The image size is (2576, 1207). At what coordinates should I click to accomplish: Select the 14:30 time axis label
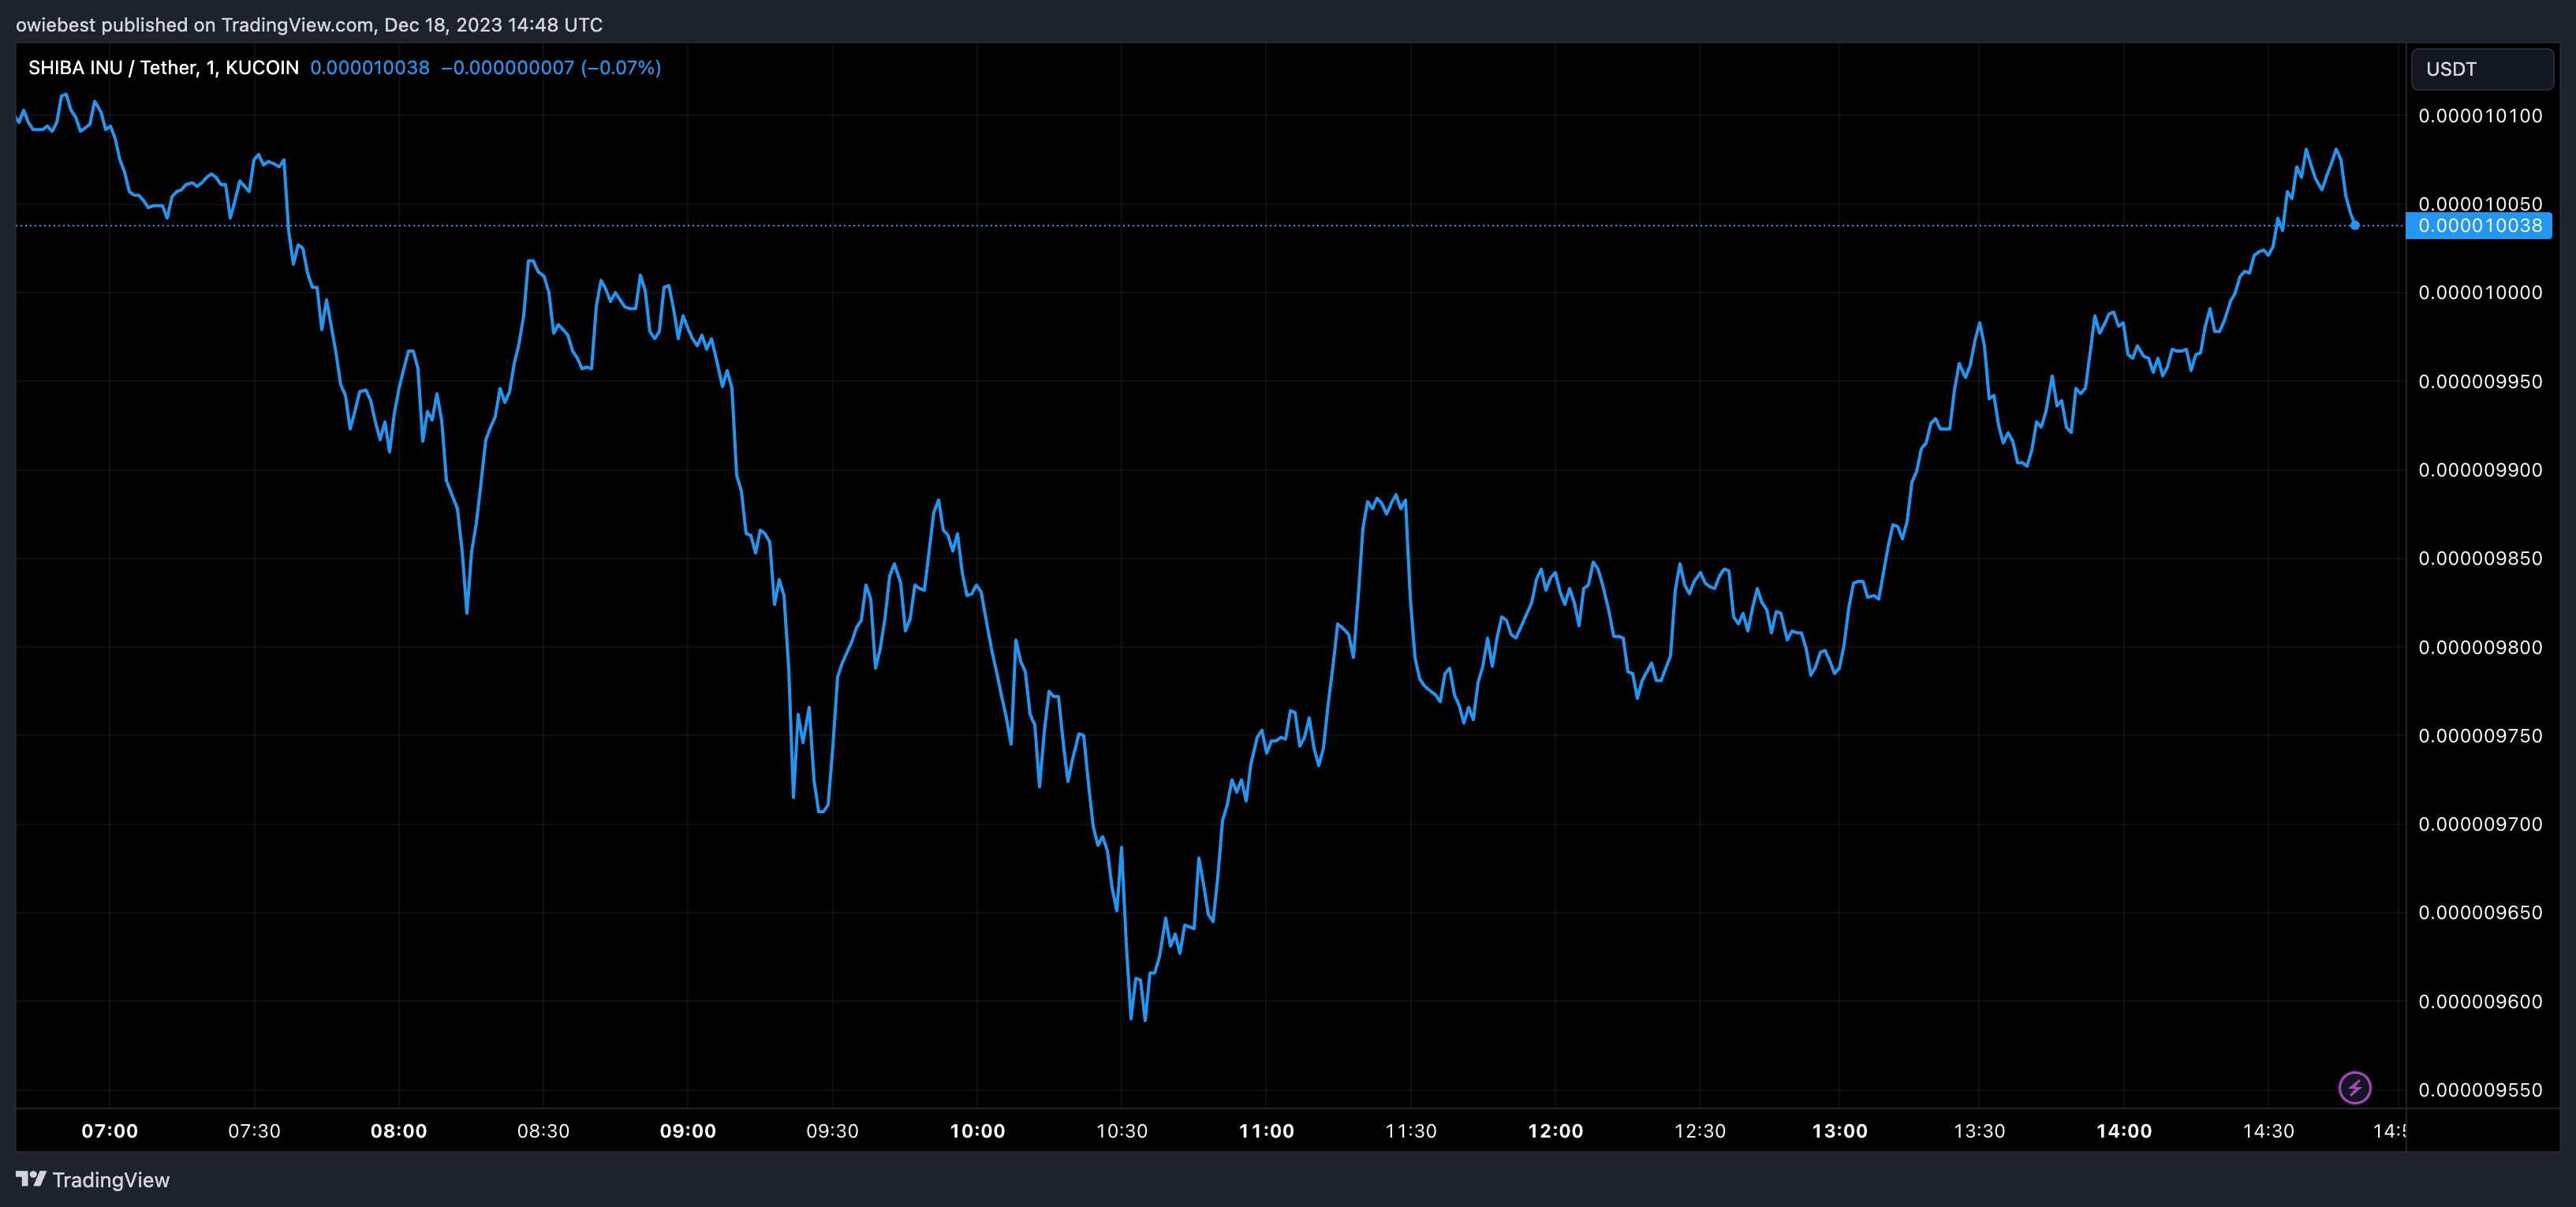(2268, 1131)
